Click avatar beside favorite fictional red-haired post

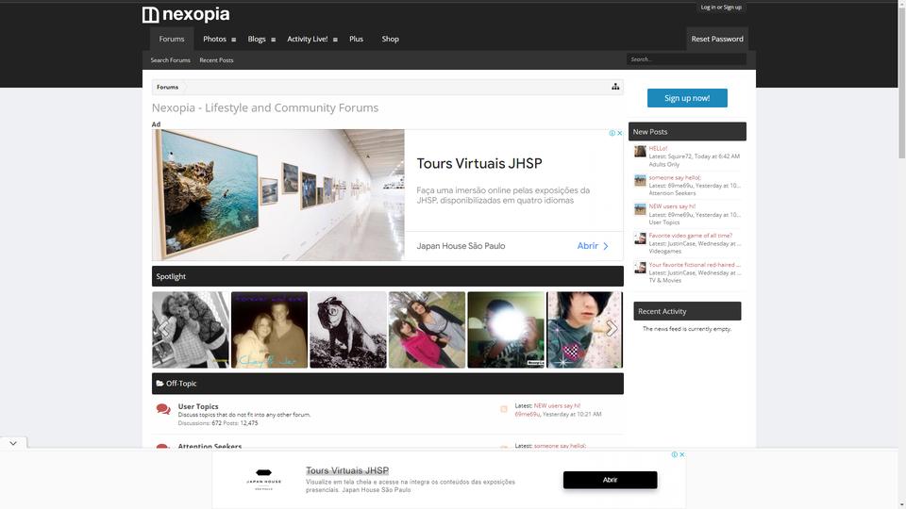[x=640, y=267]
